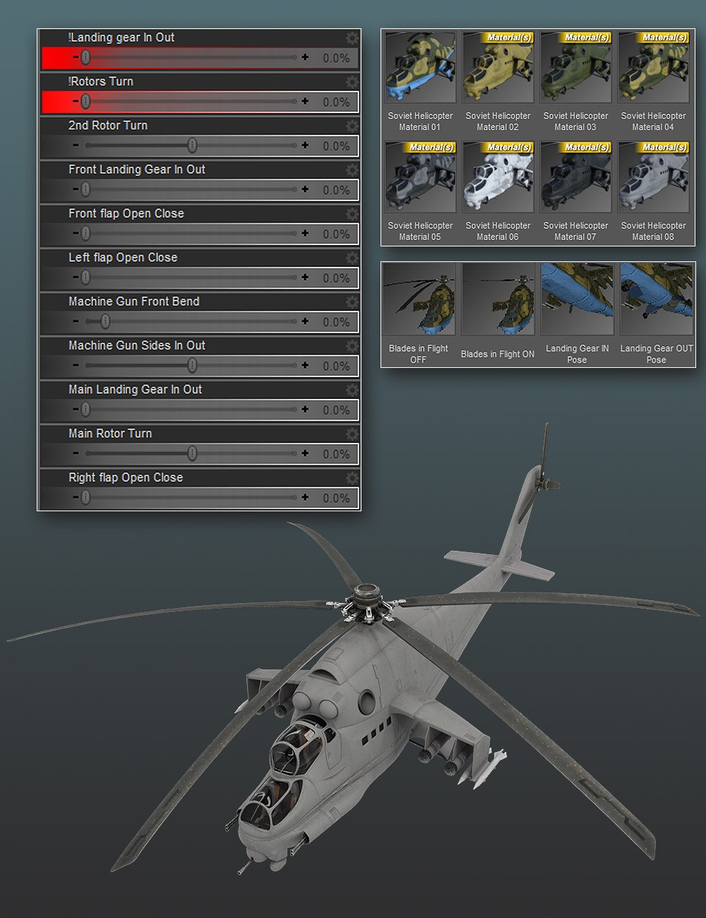This screenshot has width=706, height=918.
Task: Apply Soviet Helicopter Material 04 preset
Action: point(653,81)
